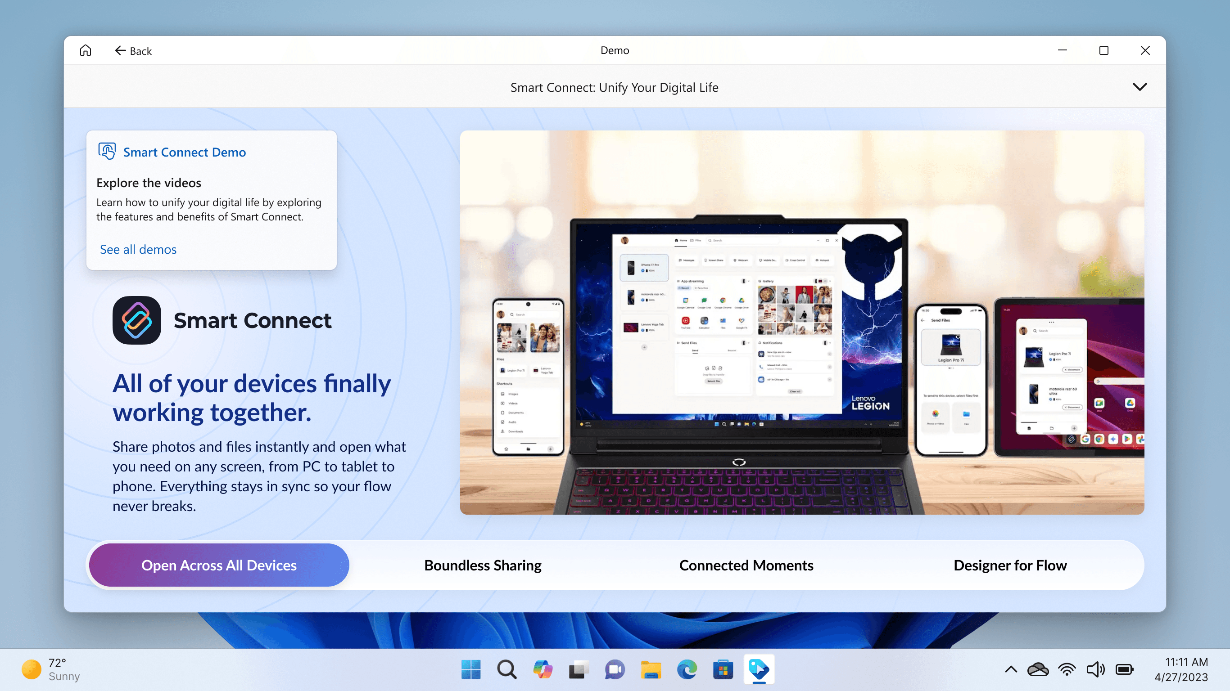Open Wi-Fi network settings in tray

(1067, 669)
